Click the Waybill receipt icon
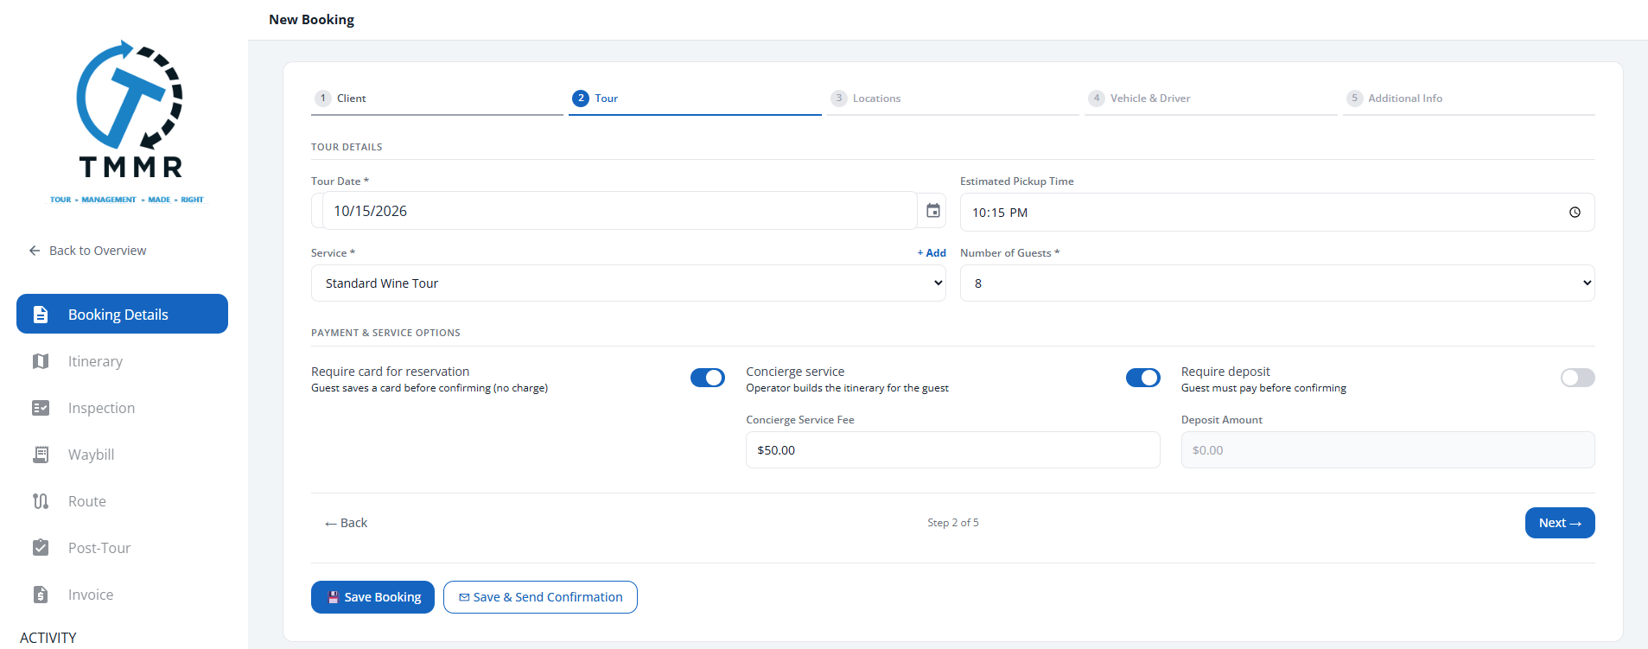 pos(41,455)
